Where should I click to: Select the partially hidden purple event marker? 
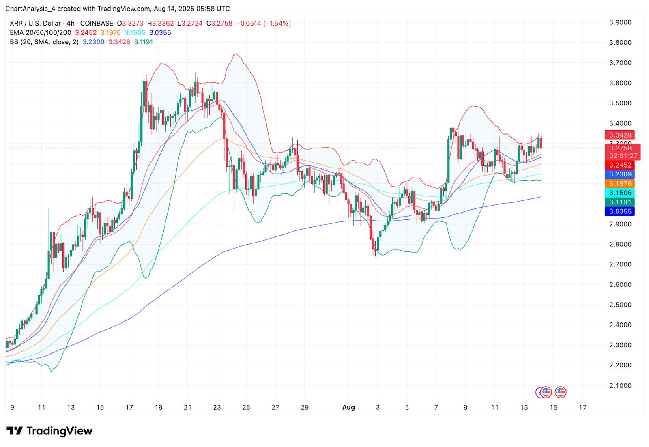pyautogui.click(x=538, y=392)
